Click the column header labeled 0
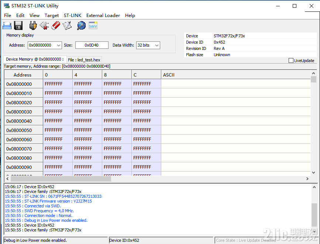 point(58,75)
